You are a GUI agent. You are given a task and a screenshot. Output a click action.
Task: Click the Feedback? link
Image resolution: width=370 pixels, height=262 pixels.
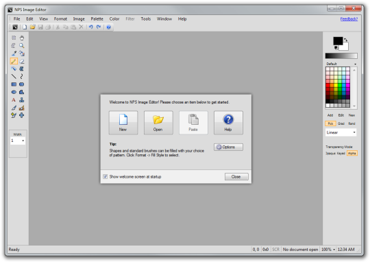(x=349, y=19)
